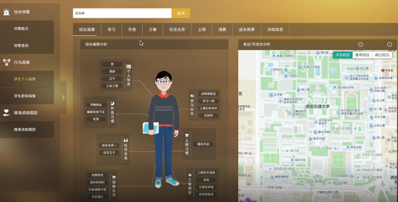The width and height of the screenshot is (398, 202).
Task: Click the 消费水平 shopping cart icon
Action: tap(114, 177)
